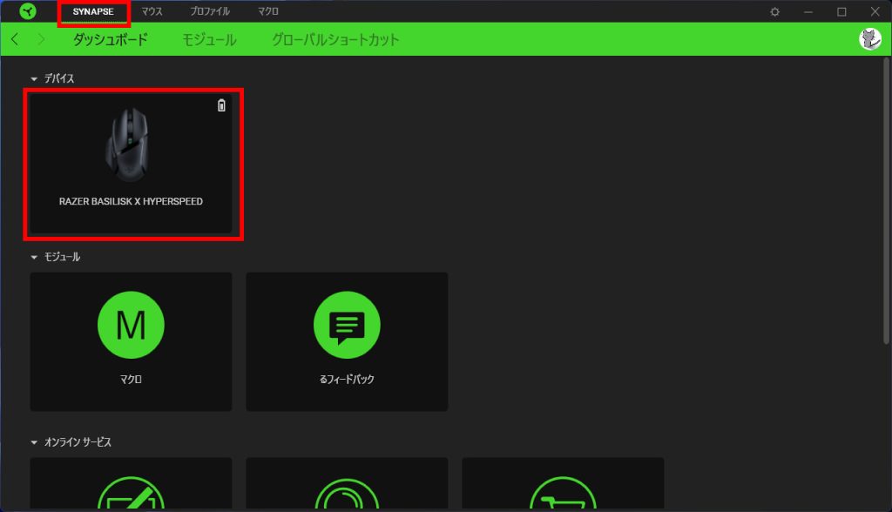Switch to the マウス tab
Screen dimensions: 892x512
(x=152, y=11)
